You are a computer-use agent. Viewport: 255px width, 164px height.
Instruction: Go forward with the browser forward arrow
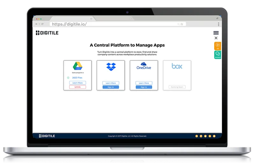point(39,24)
